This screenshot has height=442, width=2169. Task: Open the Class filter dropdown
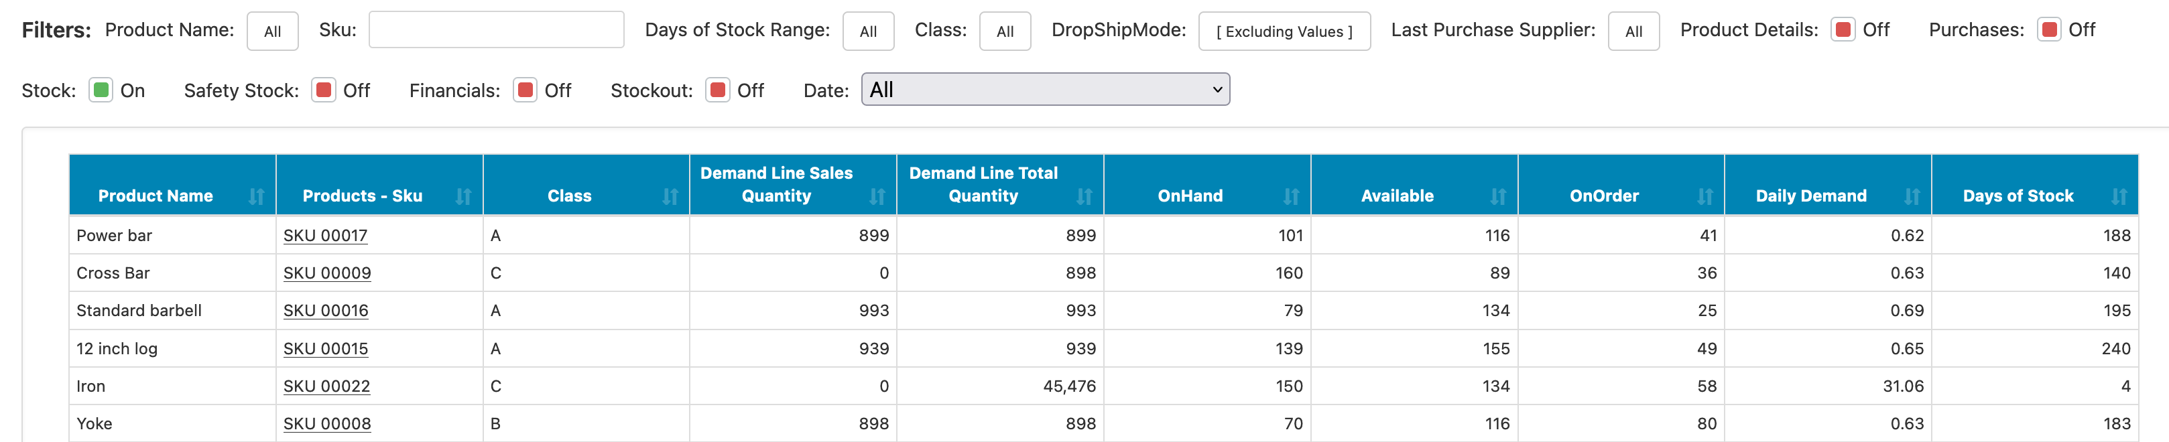[x=1005, y=31]
